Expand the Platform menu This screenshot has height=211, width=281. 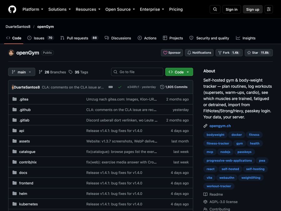[33, 9]
